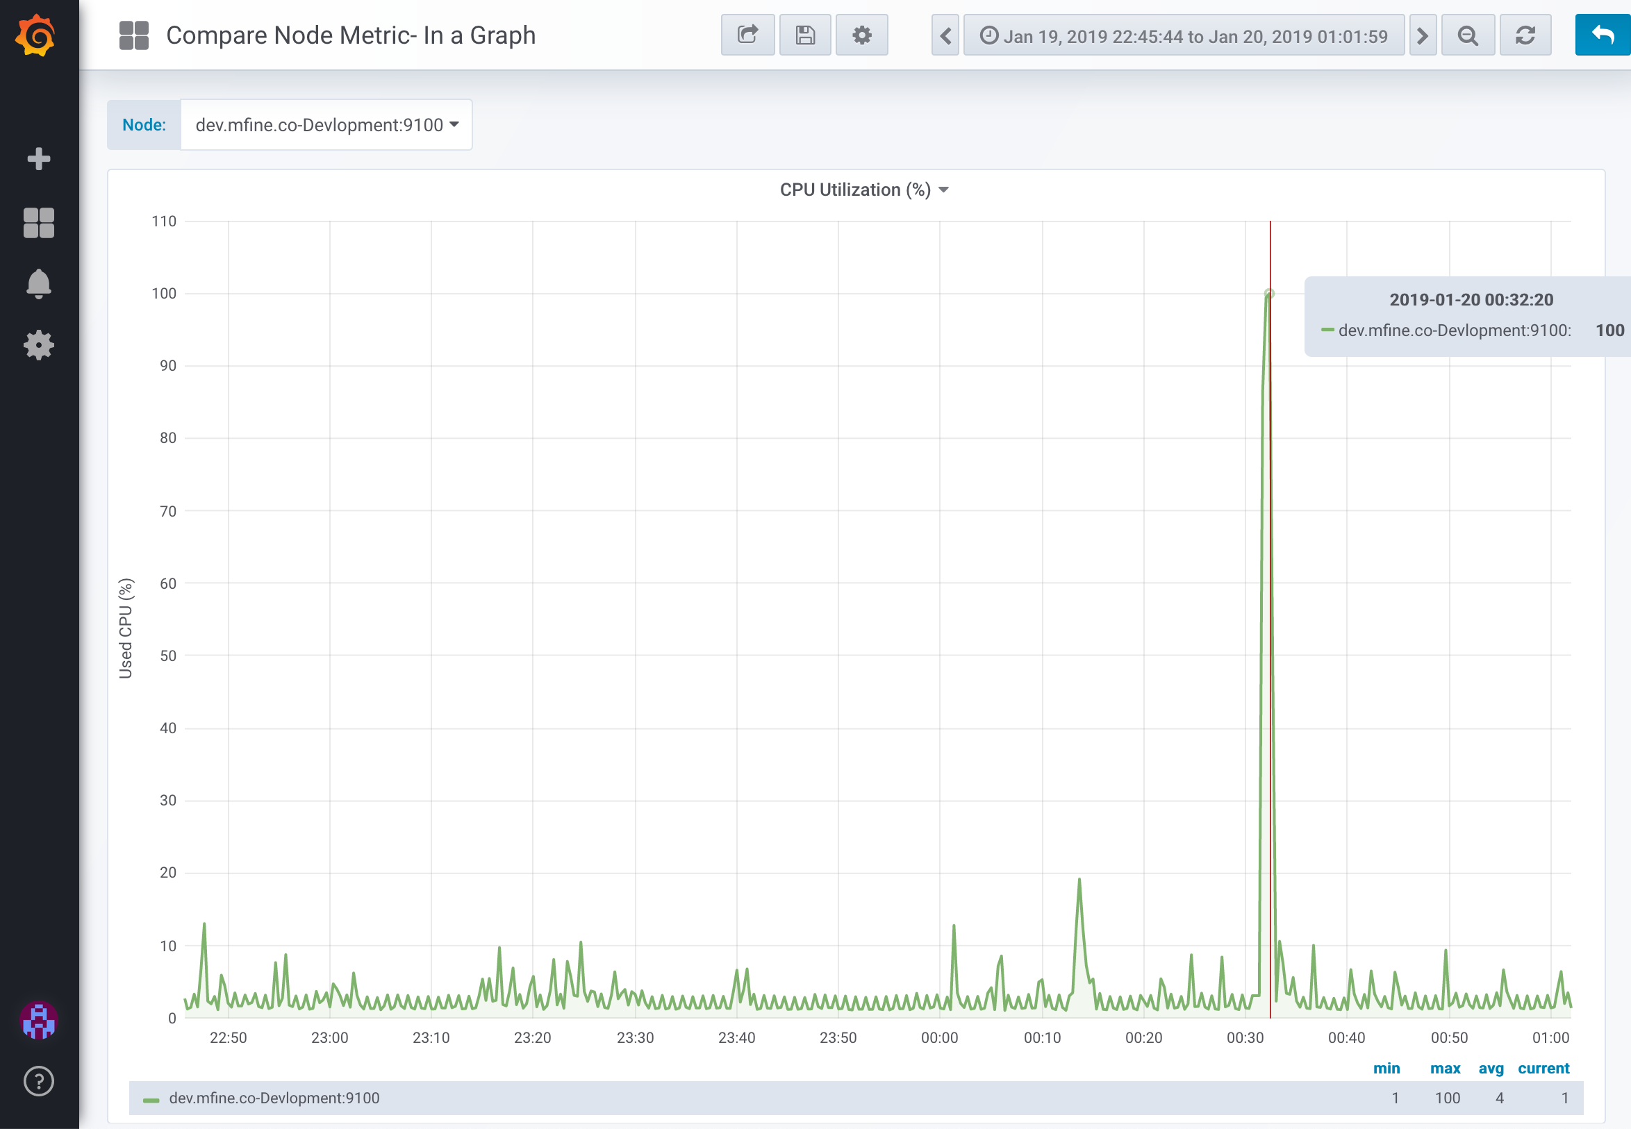Shift time range forward
1631x1129 pixels.
pyautogui.click(x=1422, y=35)
